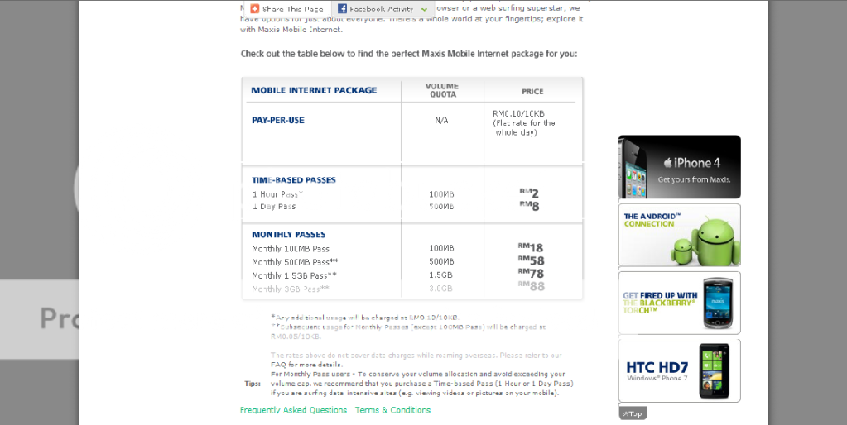The height and width of the screenshot is (425, 847).
Task: Open the Terms & Conditions link
Action: point(392,410)
